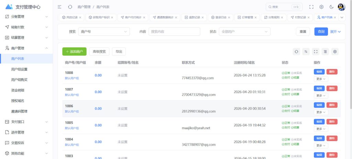
Task: Toggle fullscreen from the top header
Action: coord(311,7)
